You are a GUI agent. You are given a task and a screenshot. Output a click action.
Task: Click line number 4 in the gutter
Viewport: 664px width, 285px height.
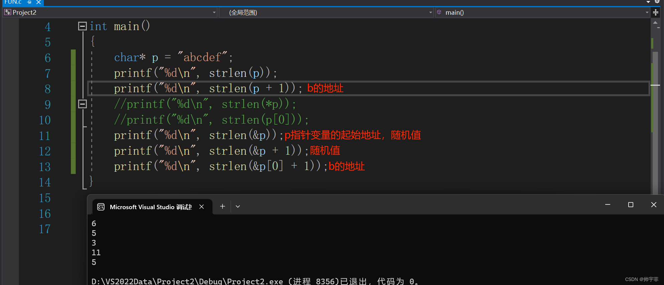click(x=47, y=27)
